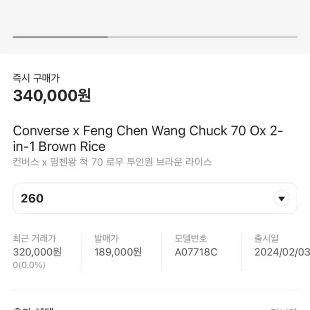This screenshot has width=310, height=310.
Task: Tap the 189,000원 release price value
Action: pos(118,252)
